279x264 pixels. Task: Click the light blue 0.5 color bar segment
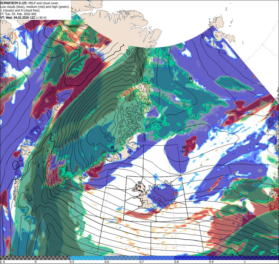tap(87, 258)
